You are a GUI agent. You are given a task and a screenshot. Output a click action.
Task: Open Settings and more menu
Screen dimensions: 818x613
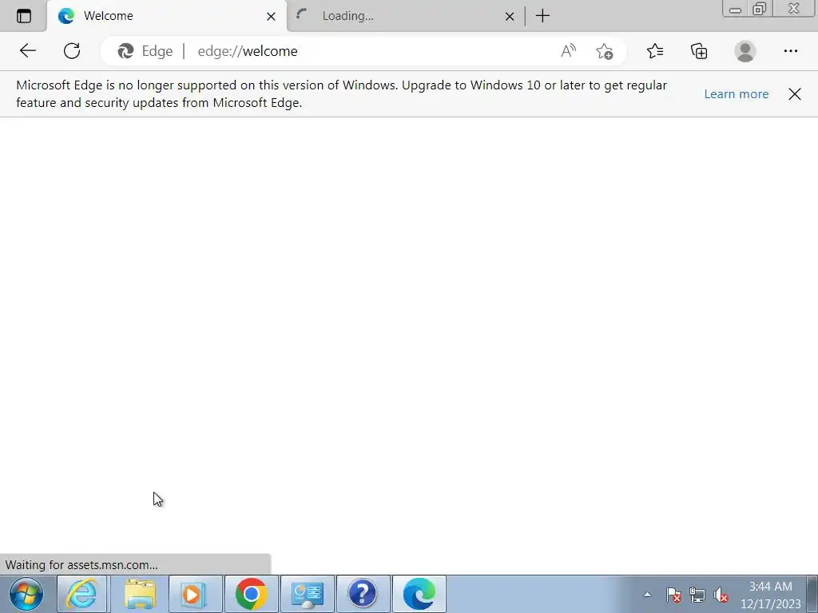pyautogui.click(x=791, y=51)
